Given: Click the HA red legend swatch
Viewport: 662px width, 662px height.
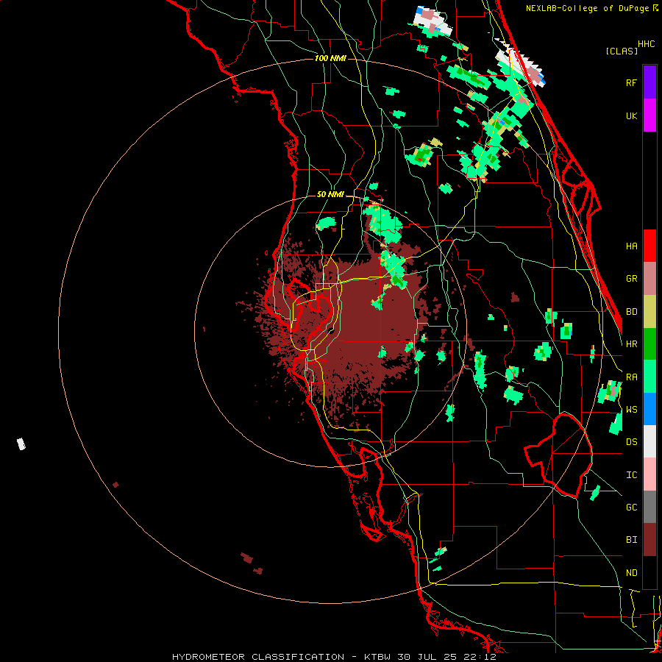Looking at the screenshot, I should (x=649, y=246).
